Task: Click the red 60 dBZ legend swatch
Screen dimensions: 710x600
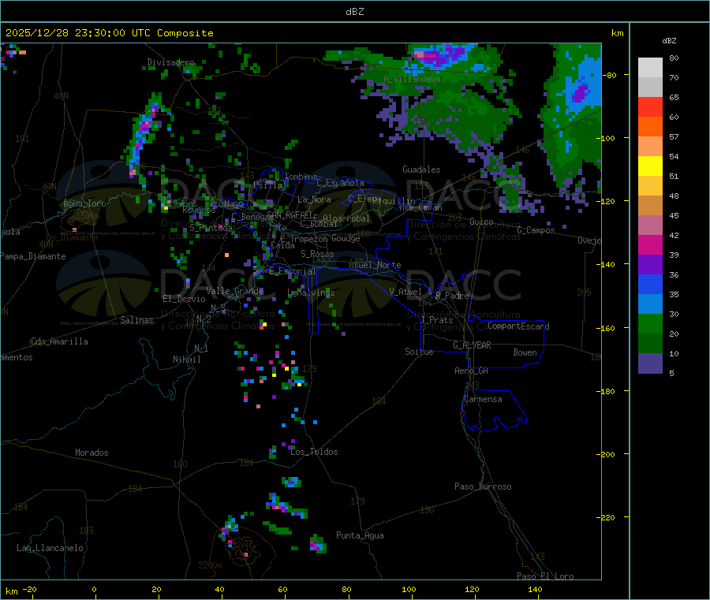Action: click(650, 106)
